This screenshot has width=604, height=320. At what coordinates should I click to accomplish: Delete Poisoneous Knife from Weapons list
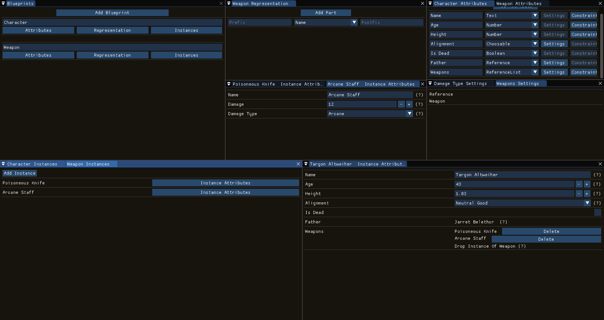[x=551, y=232]
